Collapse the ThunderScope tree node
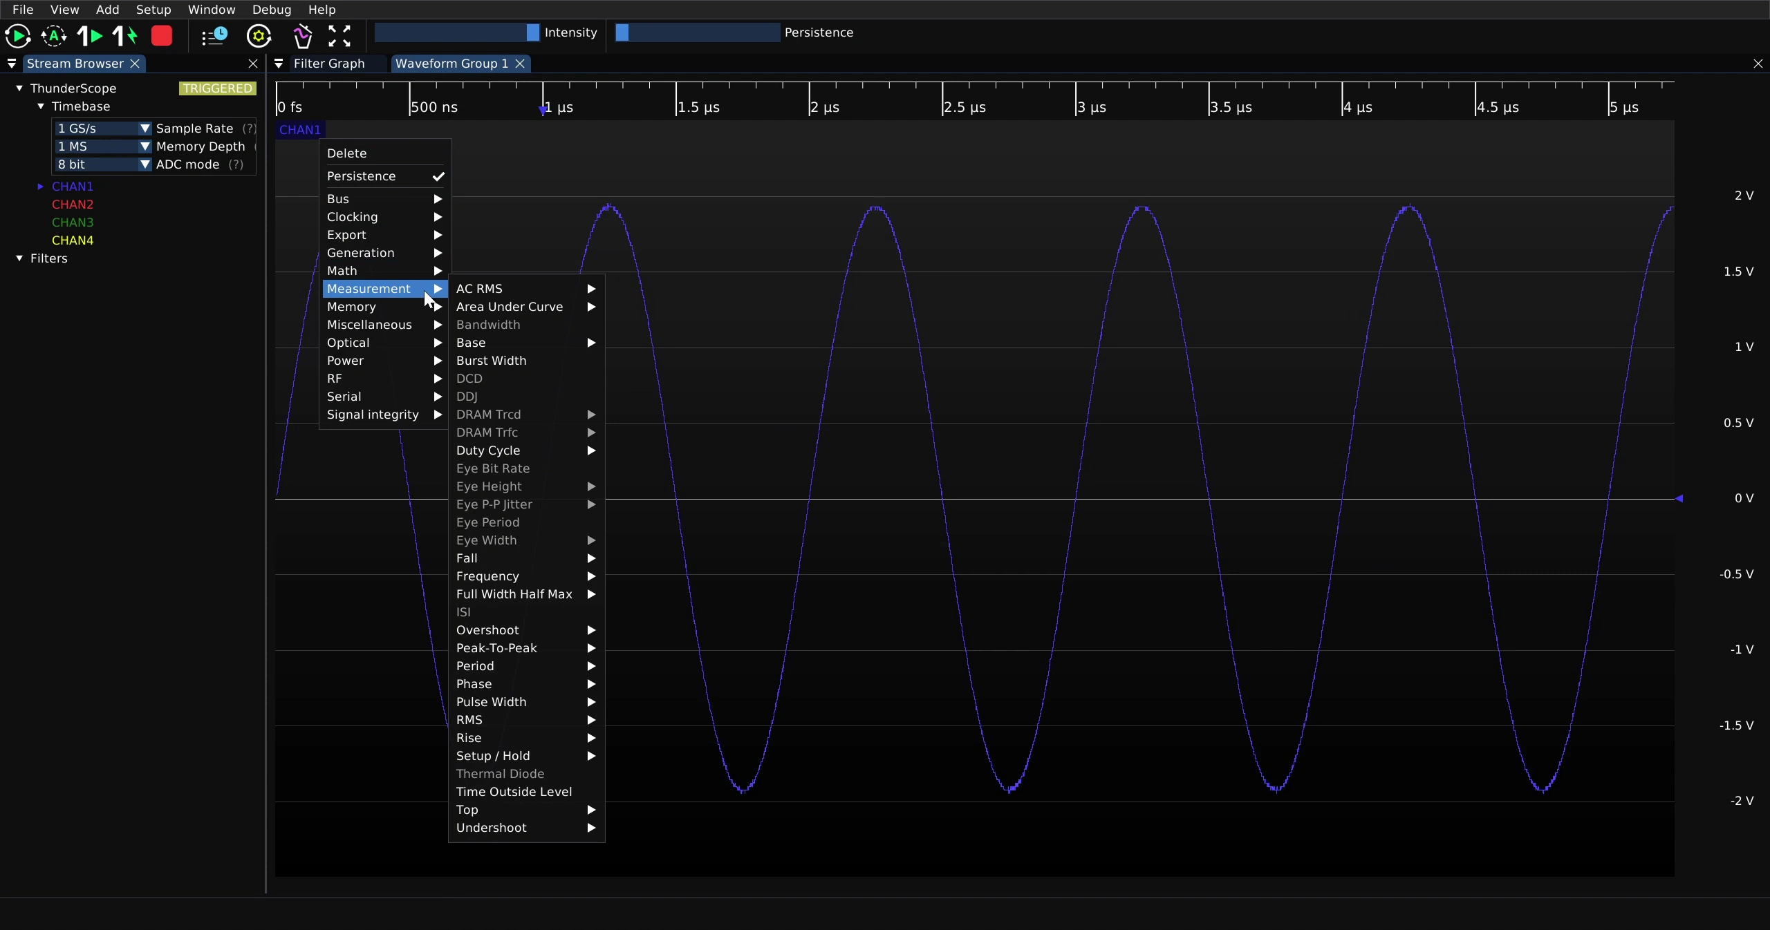Screen dimensions: 1770x930 19,88
